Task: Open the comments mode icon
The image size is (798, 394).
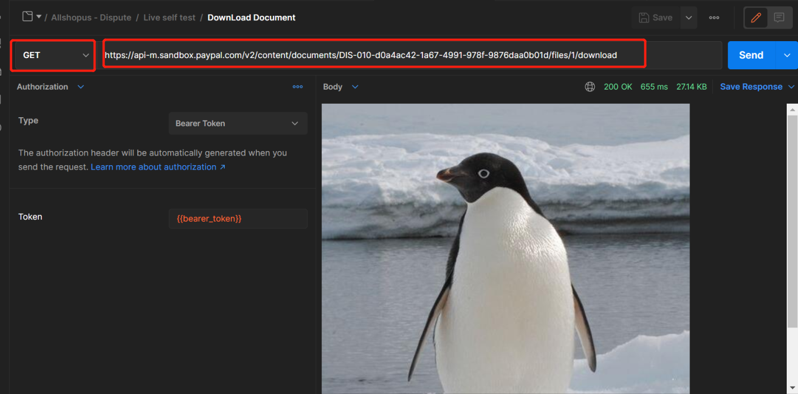Action: click(x=779, y=17)
